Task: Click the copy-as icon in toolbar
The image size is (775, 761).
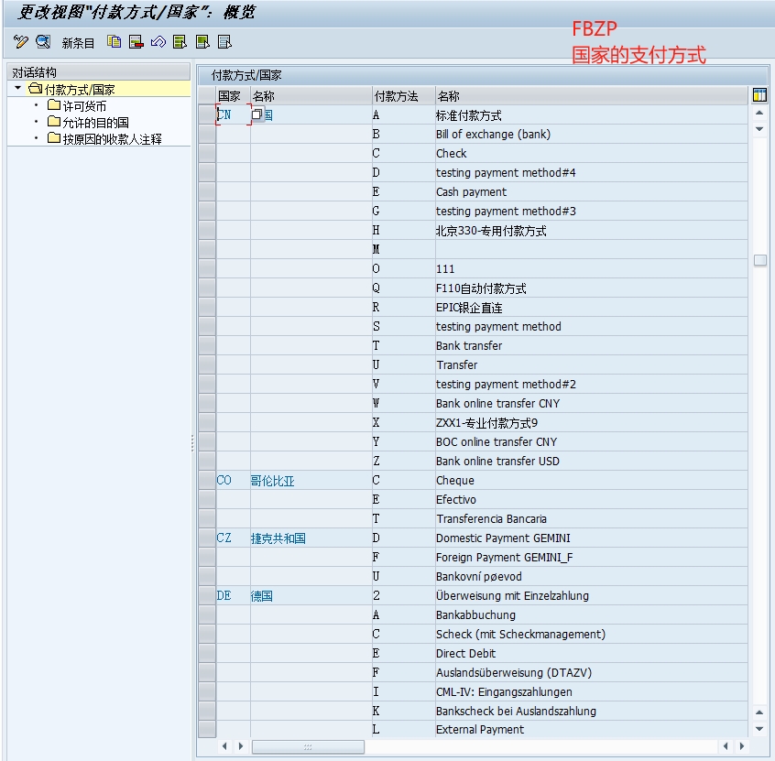Action: pos(115,42)
